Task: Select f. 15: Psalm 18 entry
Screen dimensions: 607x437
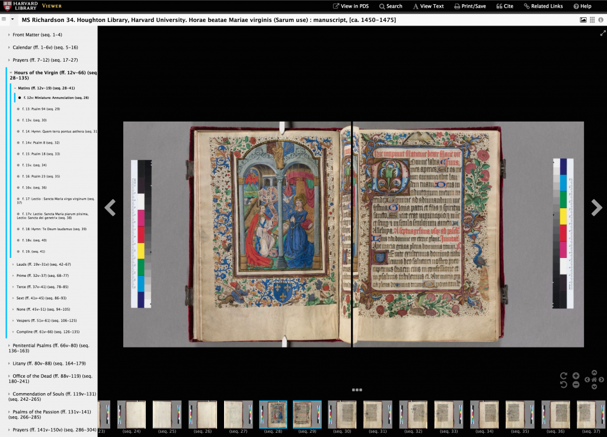Action: coord(41,154)
